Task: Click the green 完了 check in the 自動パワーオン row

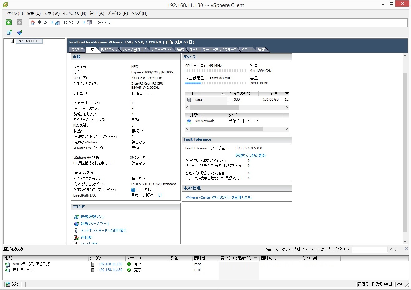Action: [x=129, y=270]
